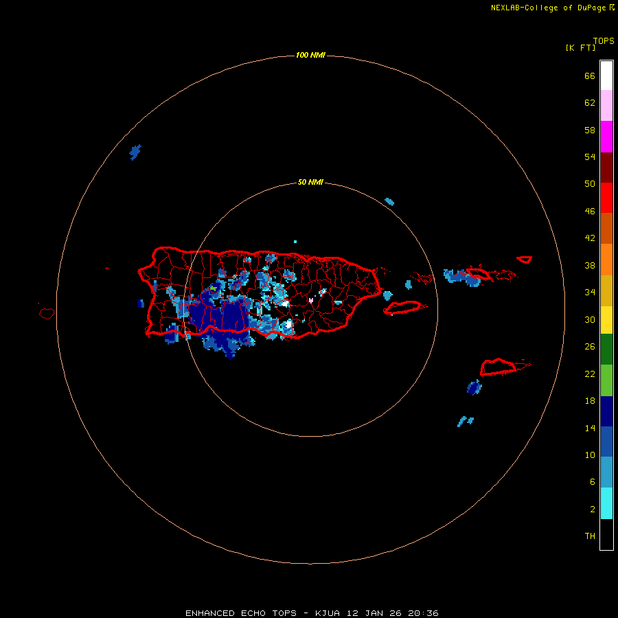The image size is (618, 618).
Task: Select the magenta 58 kft legend swatch
Action: pos(606,137)
